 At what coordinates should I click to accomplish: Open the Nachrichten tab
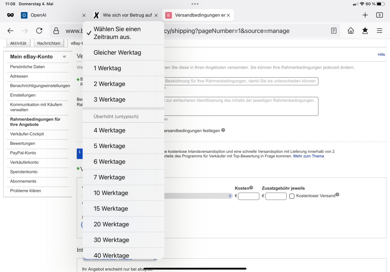click(x=49, y=43)
